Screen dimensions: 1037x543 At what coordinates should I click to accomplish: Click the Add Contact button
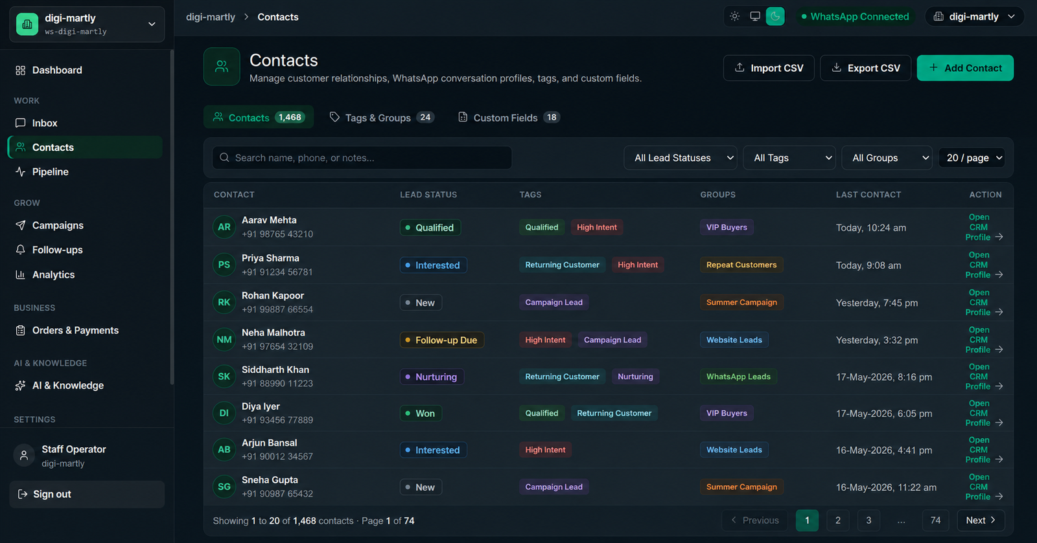point(965,68)
